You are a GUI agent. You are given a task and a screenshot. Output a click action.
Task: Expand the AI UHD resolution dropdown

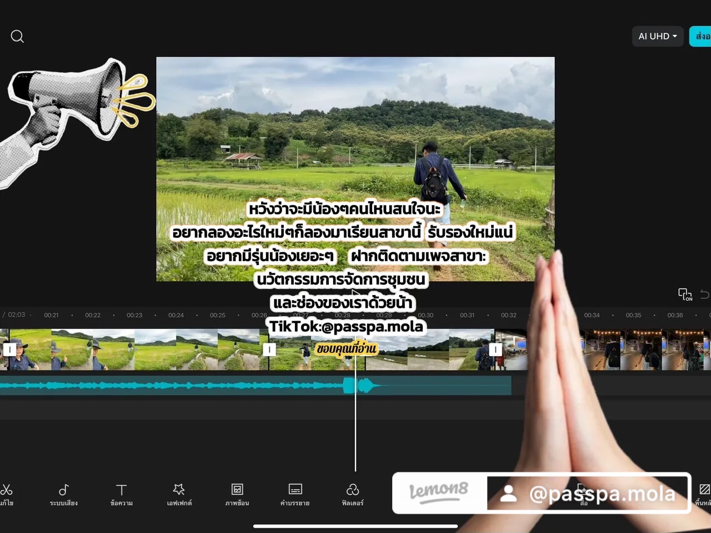click(658, 36)
